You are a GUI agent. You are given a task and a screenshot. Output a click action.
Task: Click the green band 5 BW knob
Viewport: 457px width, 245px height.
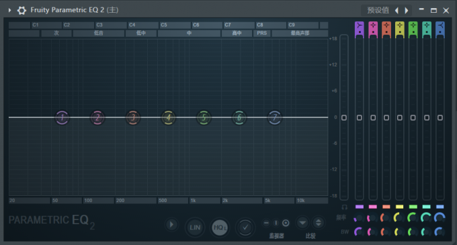coord(413,232)
